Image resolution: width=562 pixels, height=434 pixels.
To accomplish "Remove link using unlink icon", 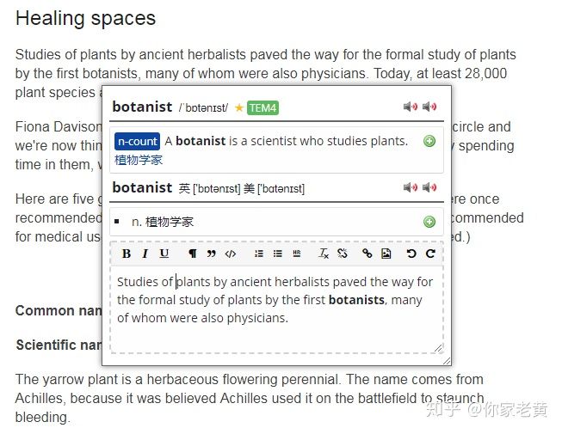I will point(343,254).
